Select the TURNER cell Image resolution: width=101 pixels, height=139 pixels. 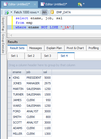[19, 94]
